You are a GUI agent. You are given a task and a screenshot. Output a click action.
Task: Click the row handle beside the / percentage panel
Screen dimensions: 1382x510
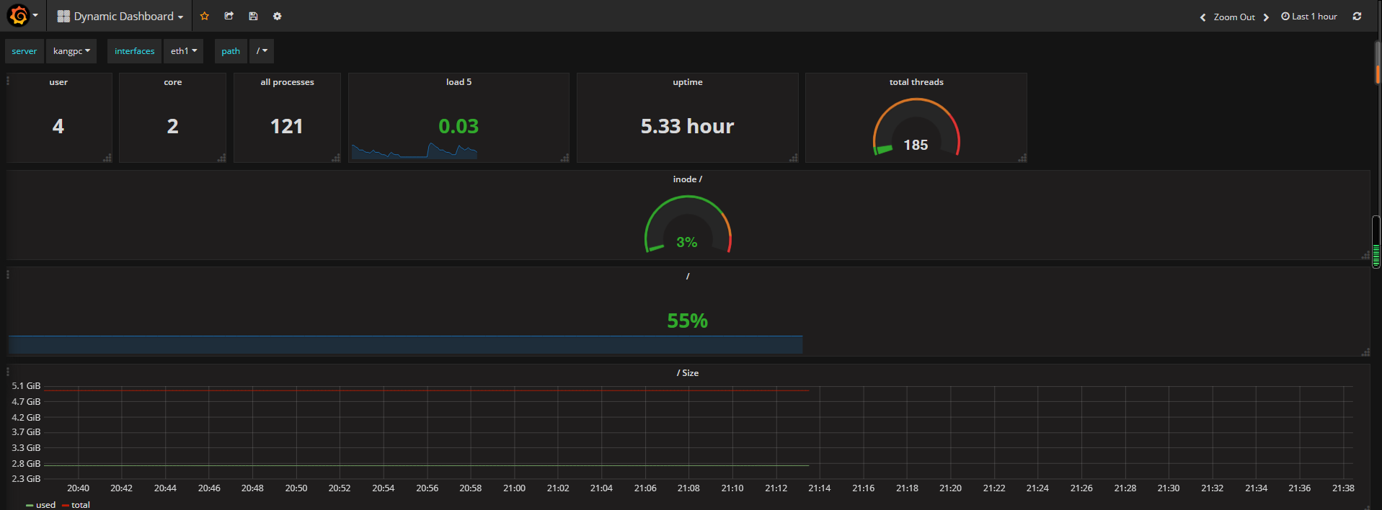pos(8,274)
